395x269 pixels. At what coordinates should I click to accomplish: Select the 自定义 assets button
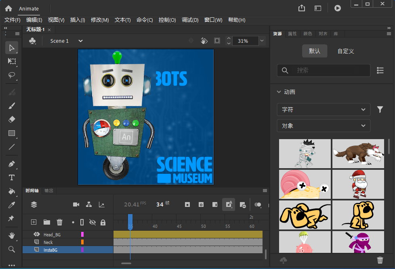tap(346, 51)
